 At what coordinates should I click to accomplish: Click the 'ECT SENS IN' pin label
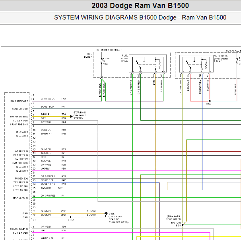pos(21,155)
